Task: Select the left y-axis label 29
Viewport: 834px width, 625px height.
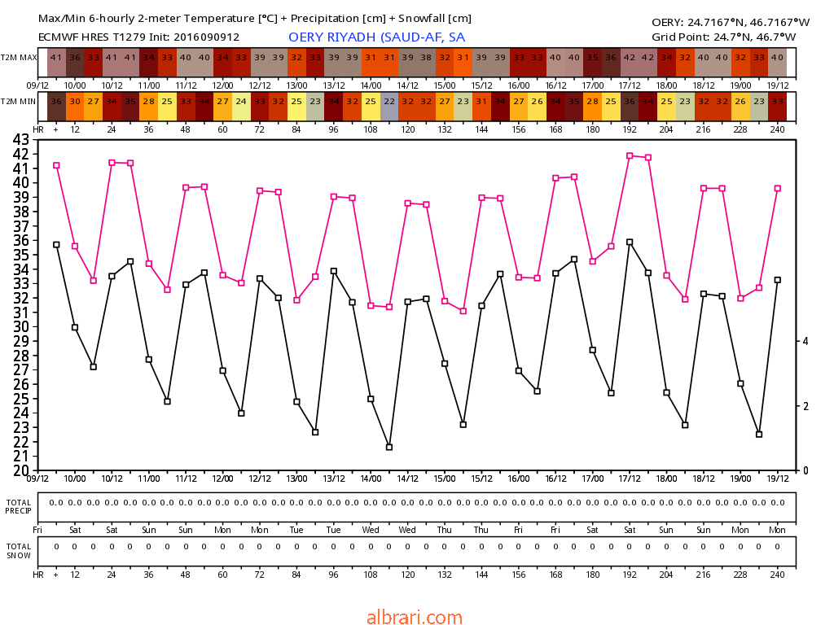Action: pyautogui.click(x=21, y=341)
